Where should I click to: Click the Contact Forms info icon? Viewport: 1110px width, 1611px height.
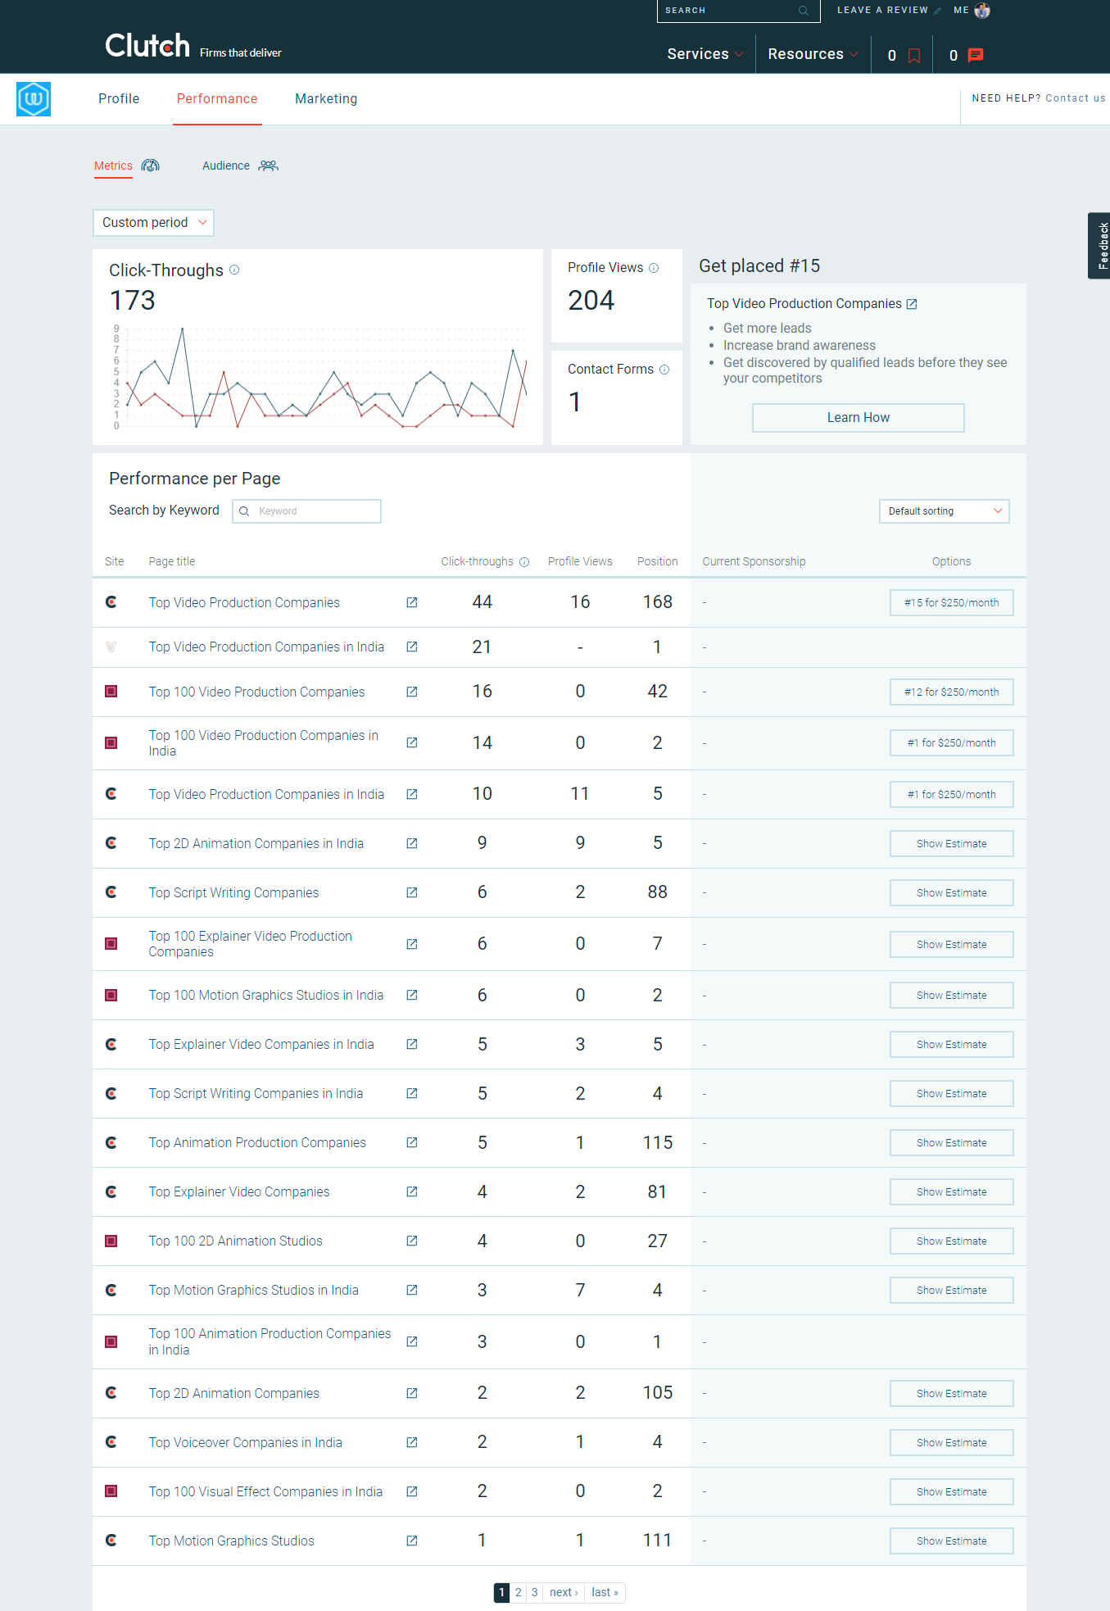[664, 370]
